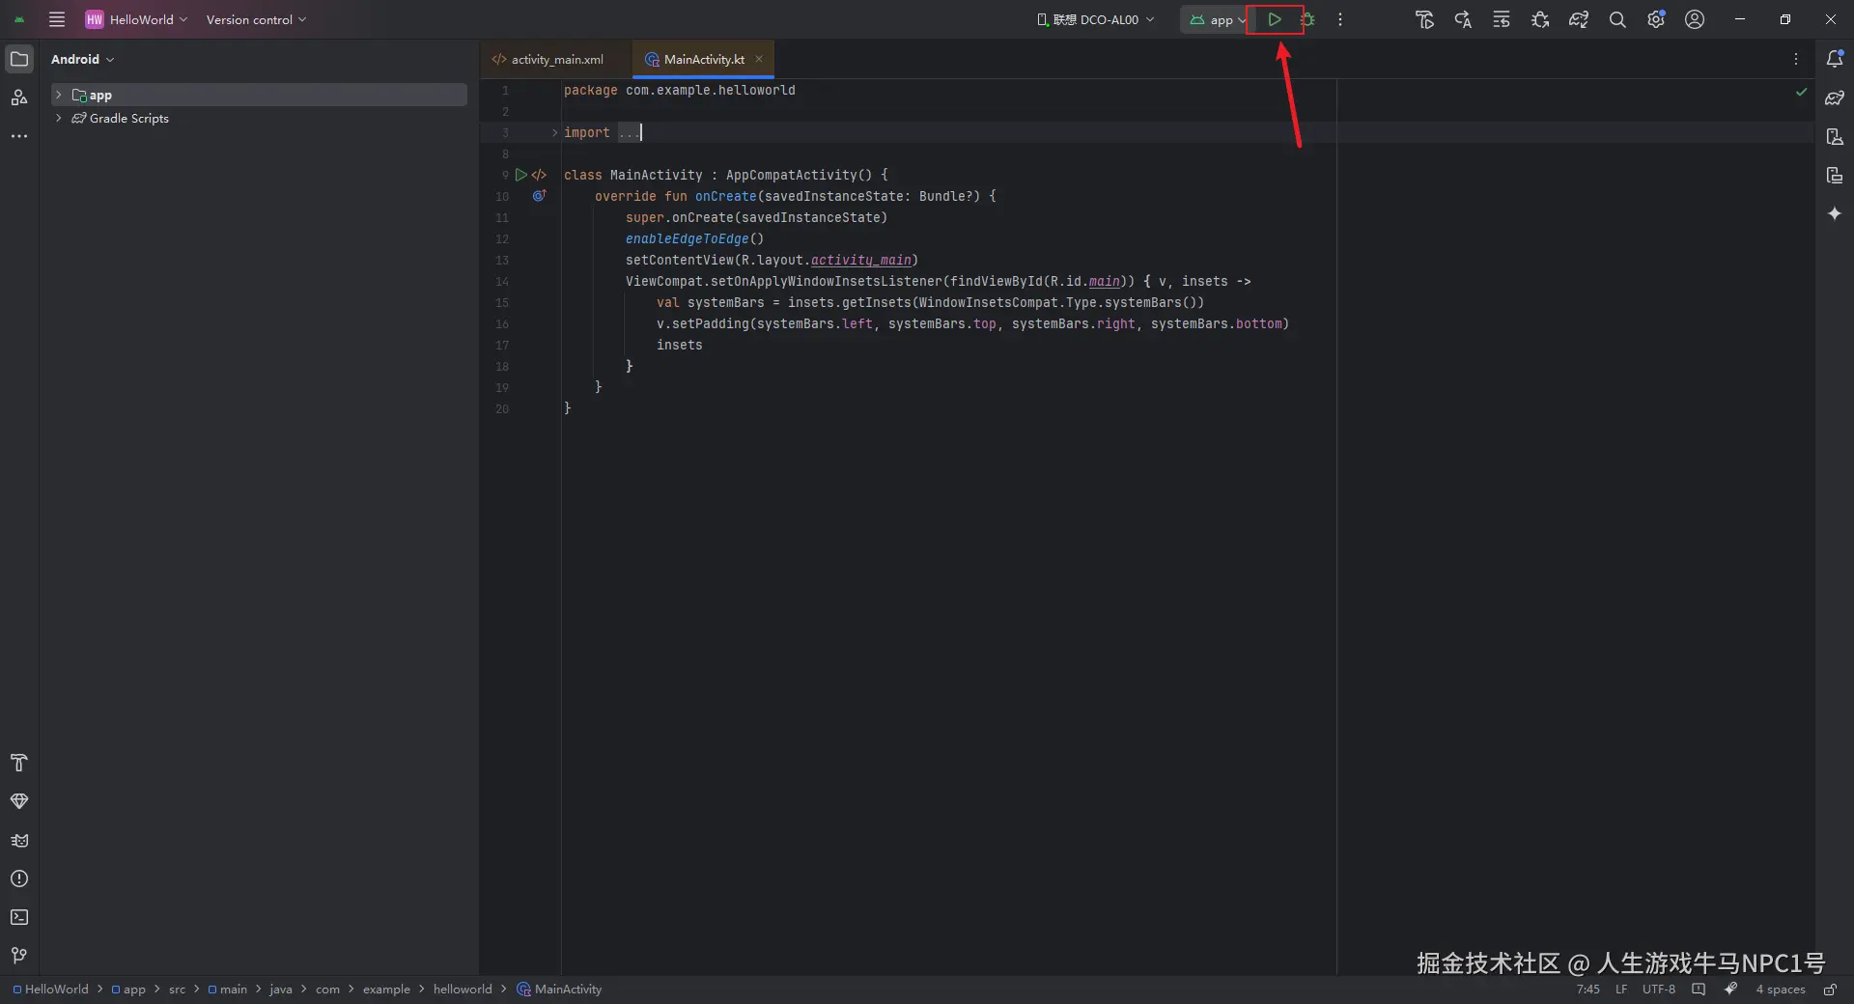Open the main hamburger menu
Screen dimensions: 1854x1004
pyautogui.click(x=57, y=19)
